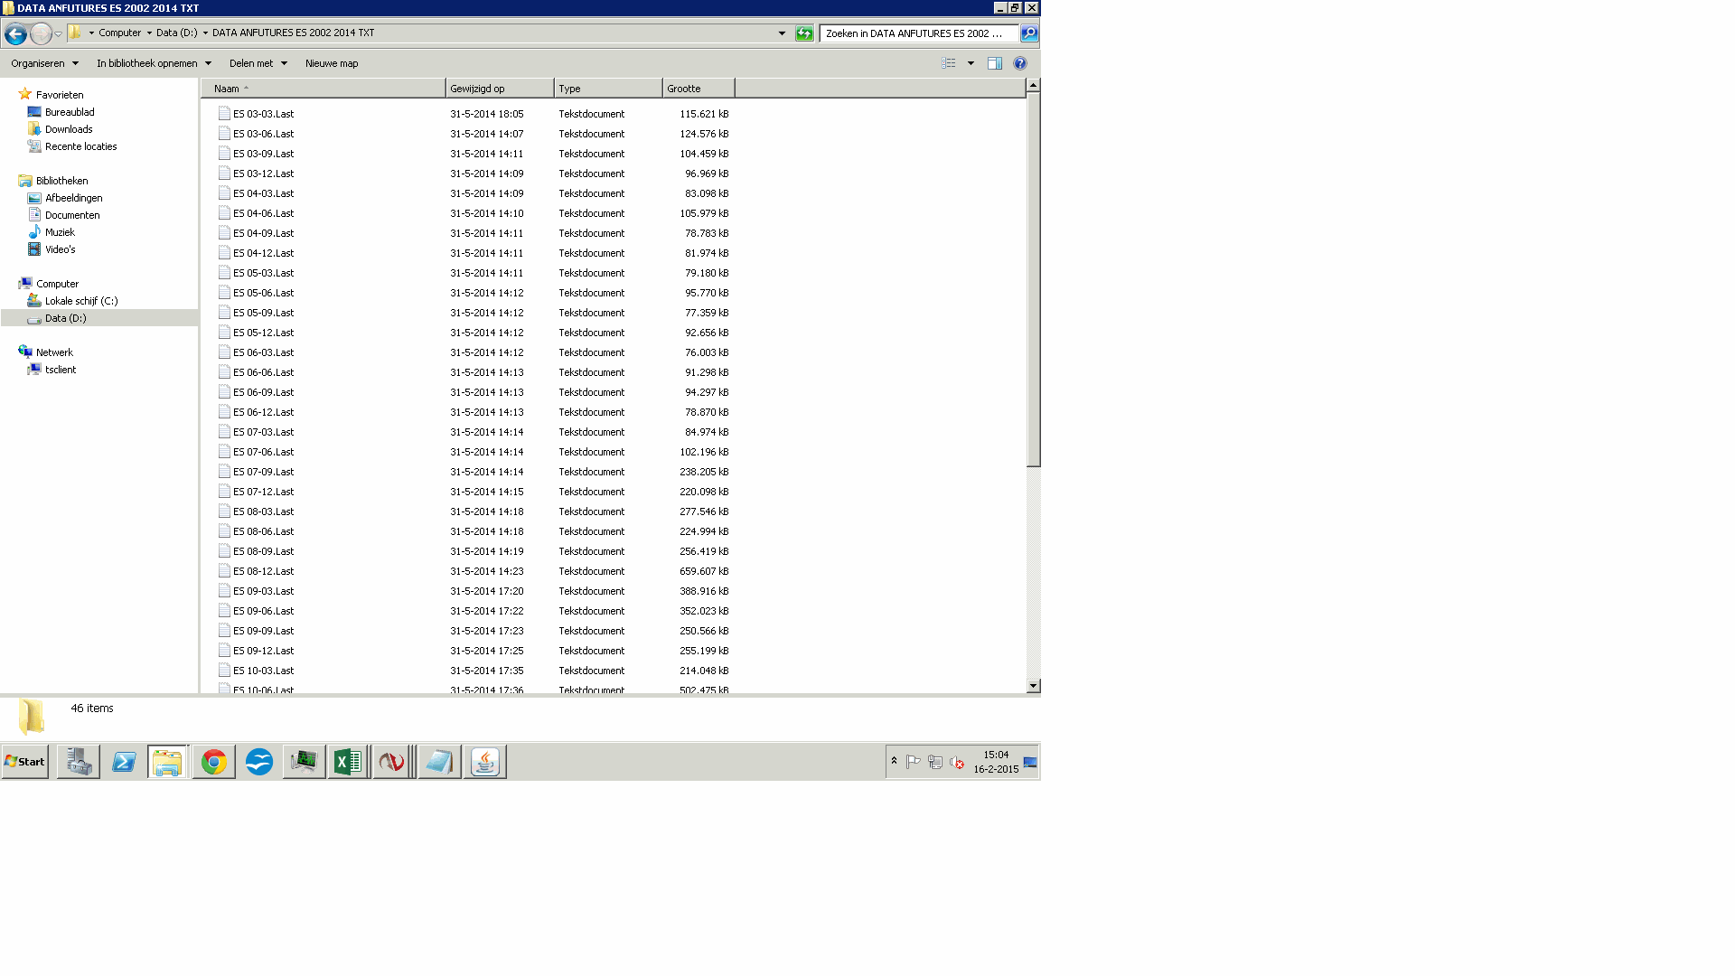Open Excel from the taskbar
This screenshot has height=976, width=1735.
[x=348, y=762]
